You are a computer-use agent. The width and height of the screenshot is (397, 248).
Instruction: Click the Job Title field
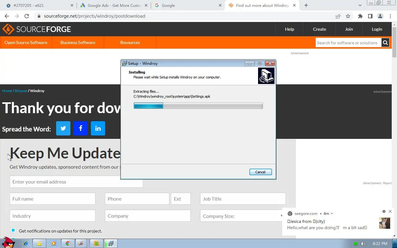[x=243, y=199]
